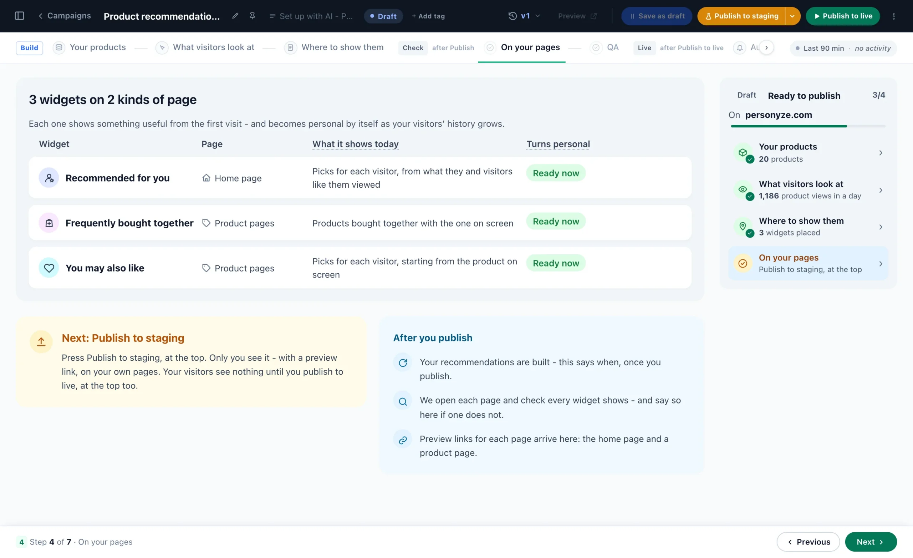
Task: Pin the campaign with pin icon
Action: [253, 16]
